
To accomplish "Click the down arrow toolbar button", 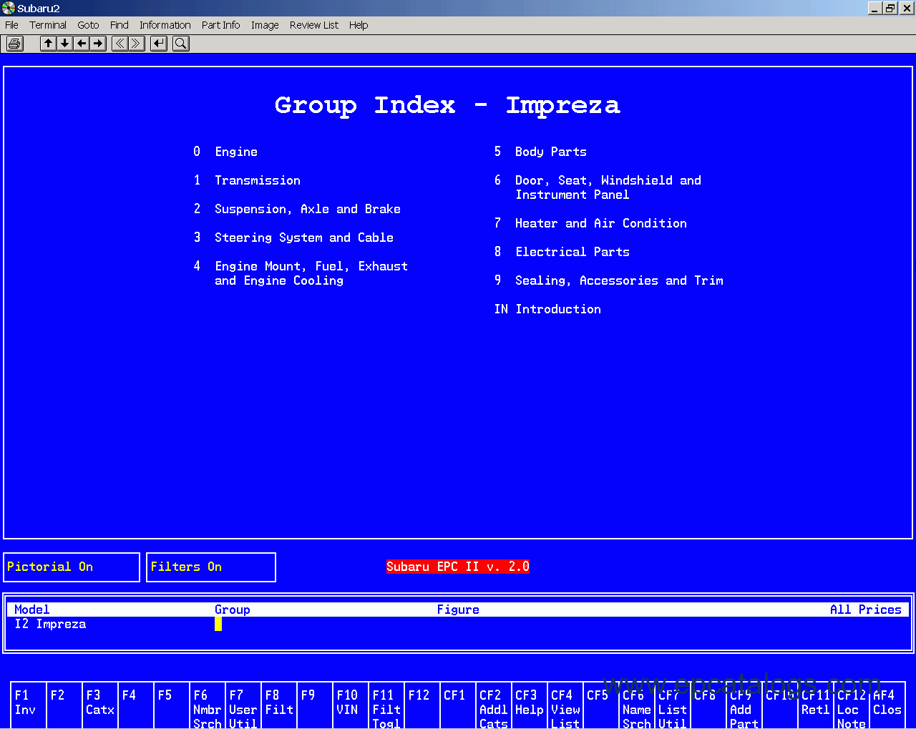I will pyautogui.click(x=64, y=44).
